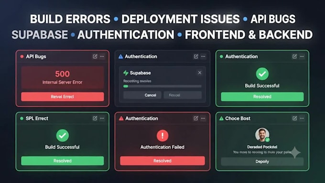
Task: Close the Supabase dialog with the X
Action: tap(200, 73)
